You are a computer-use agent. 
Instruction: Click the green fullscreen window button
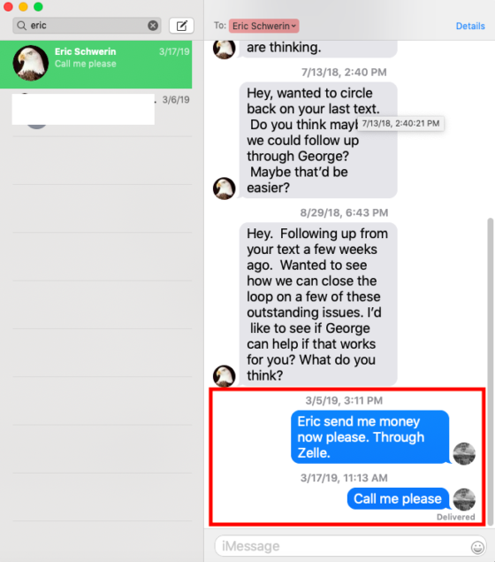point(38,6)
